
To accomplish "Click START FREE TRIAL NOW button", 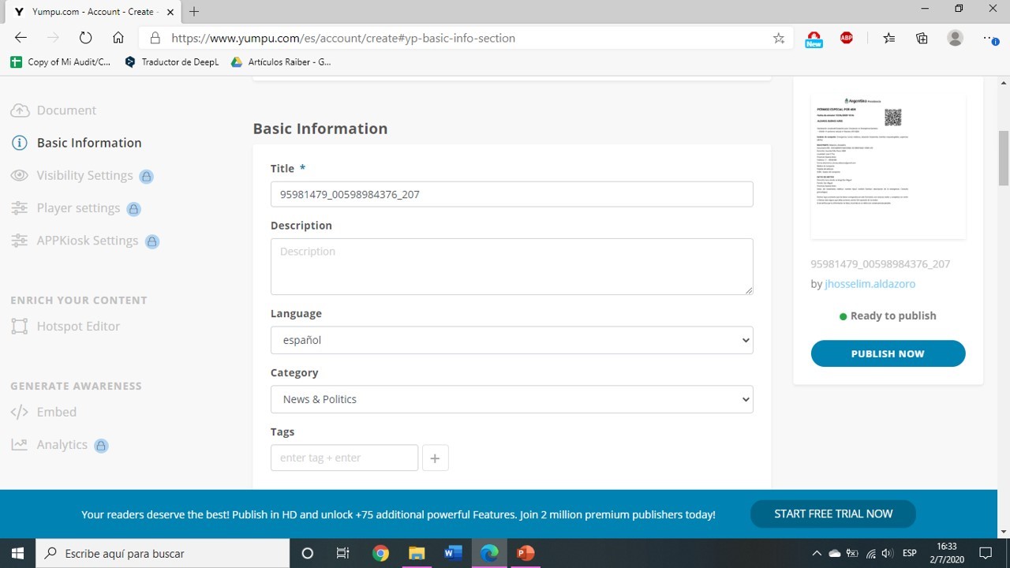I will tap(832, 514).
